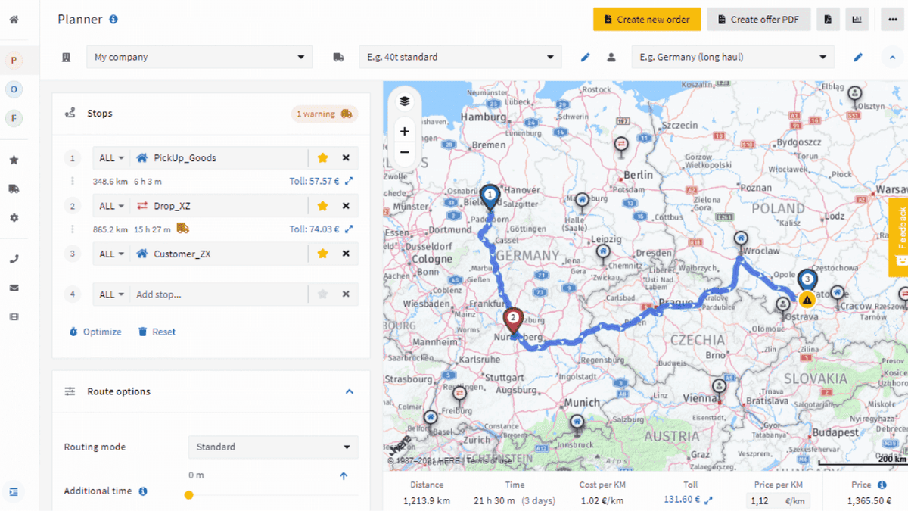Screen dimensions: 908x511
Task: Toggle the favorite star for Customer_ZX stop
Action: click(323, 253)
